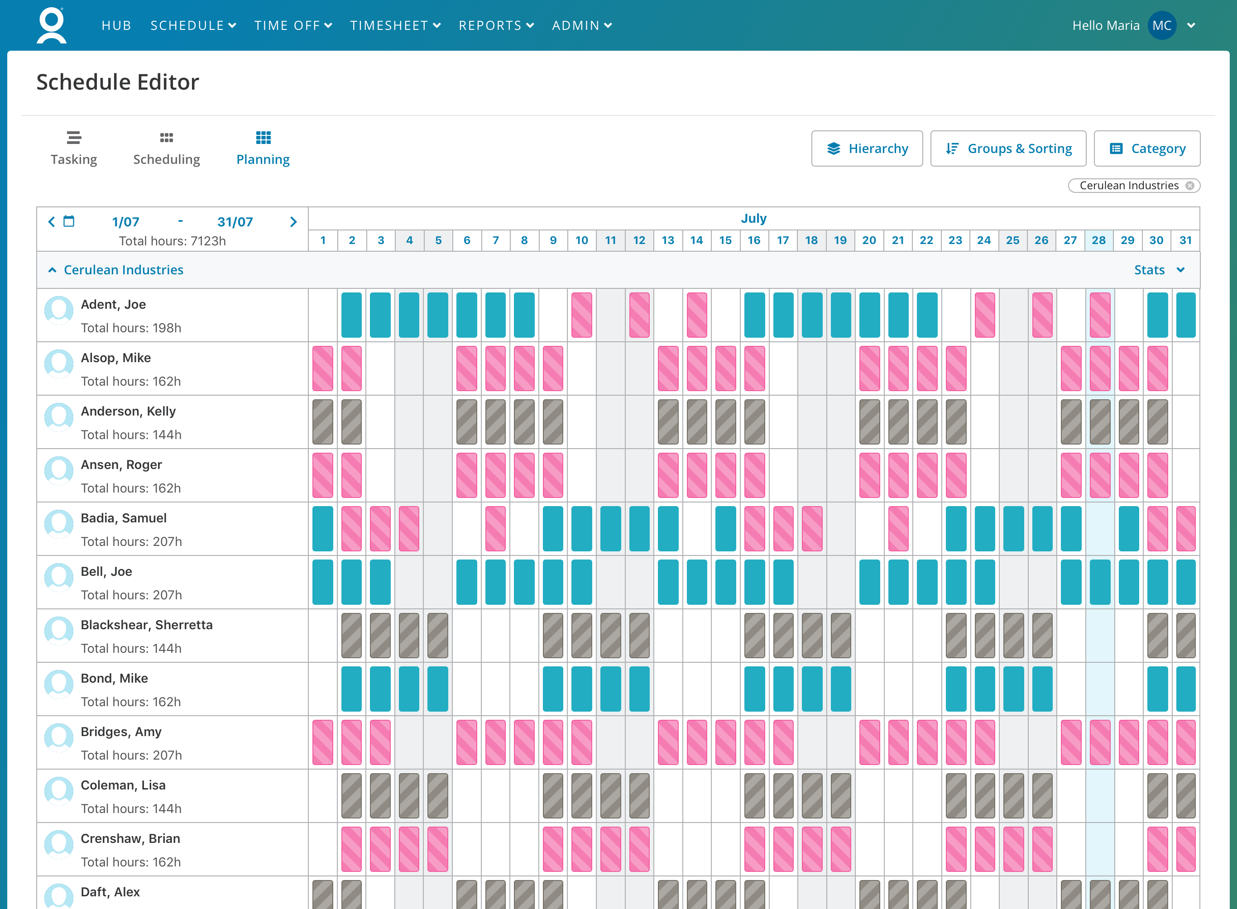Go to next month with right arrow
This screenshot has width=1237, height=909.
293,222
